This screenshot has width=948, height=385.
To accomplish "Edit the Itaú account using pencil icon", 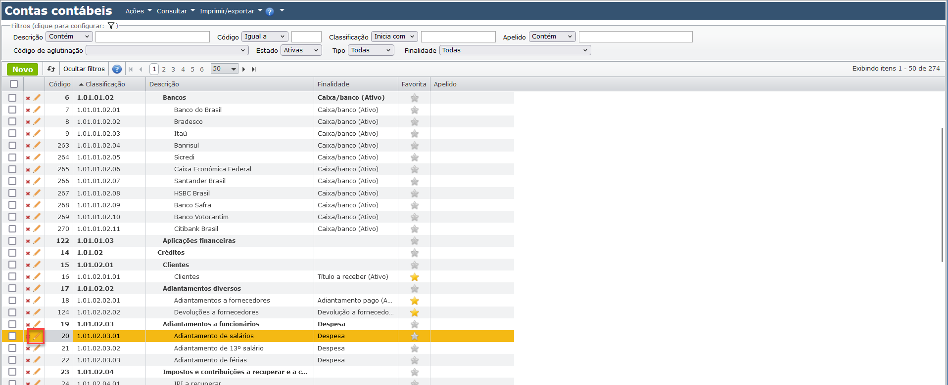I will (x=37, y=133).
